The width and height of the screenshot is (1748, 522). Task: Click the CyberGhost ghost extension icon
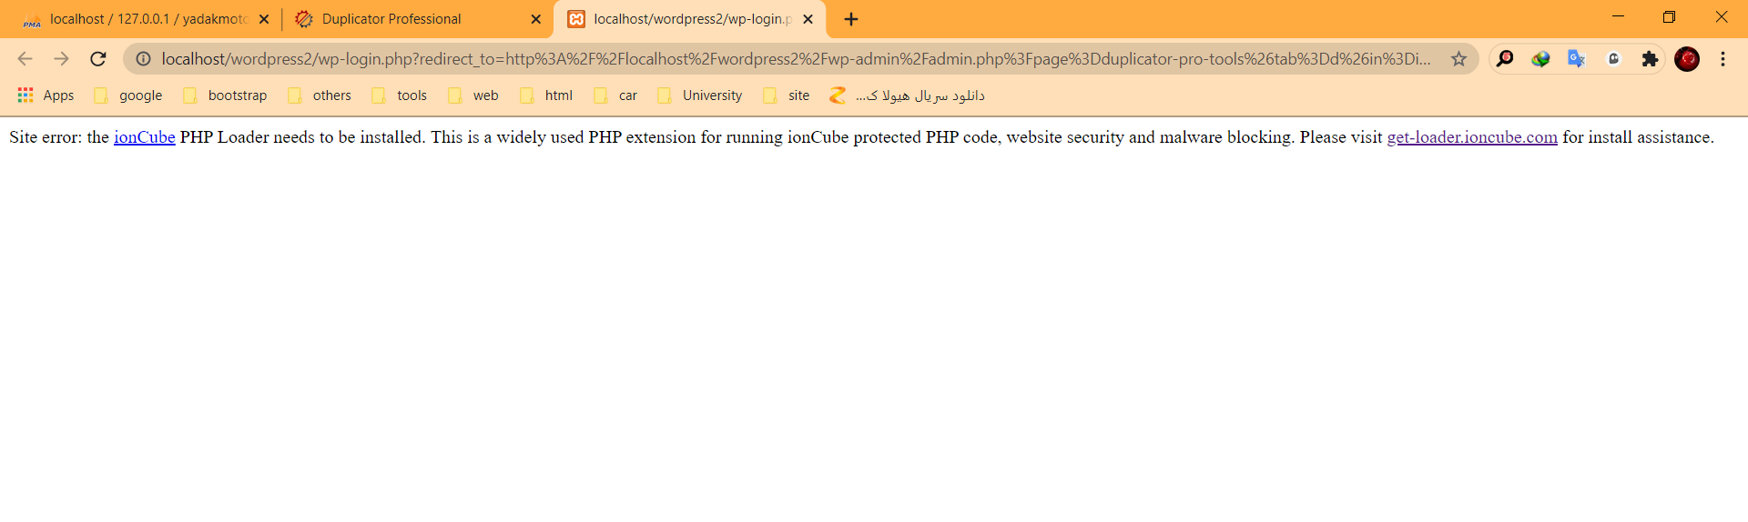click(1613, 59)
